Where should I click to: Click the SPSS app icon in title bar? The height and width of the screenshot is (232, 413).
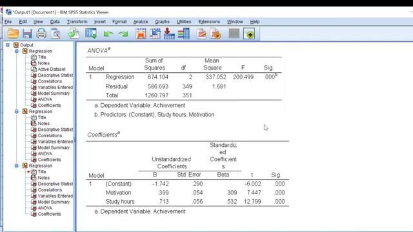[8, 12]
